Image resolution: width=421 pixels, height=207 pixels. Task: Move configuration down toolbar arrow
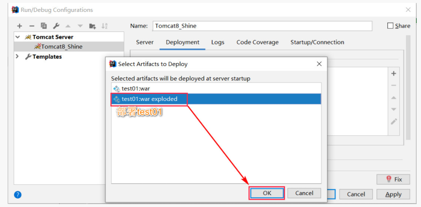tap(80, 26)
